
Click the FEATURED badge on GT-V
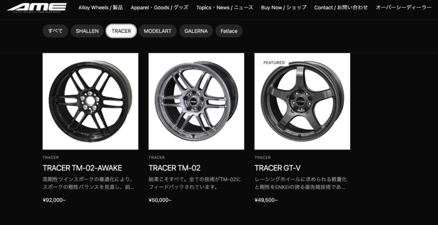tap(274, 63)
